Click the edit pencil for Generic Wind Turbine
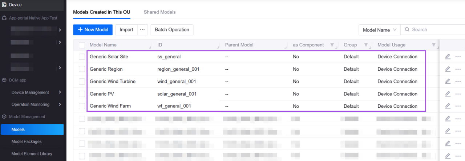The width and height of the screenshot is (465, 161). click(448, 82)
